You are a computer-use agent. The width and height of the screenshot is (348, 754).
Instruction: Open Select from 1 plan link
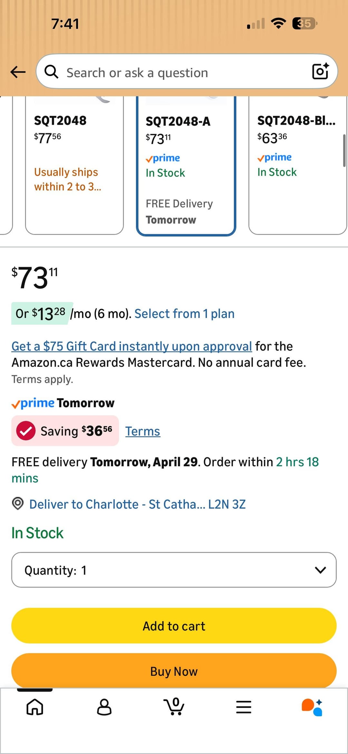(184, 314)
